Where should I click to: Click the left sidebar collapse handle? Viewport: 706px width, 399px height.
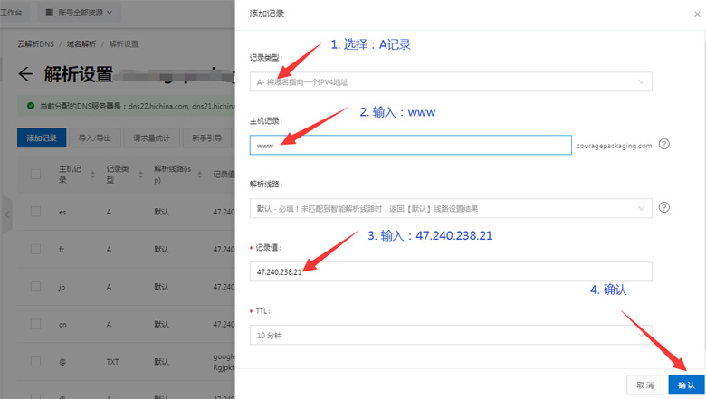tap(6, 214)
